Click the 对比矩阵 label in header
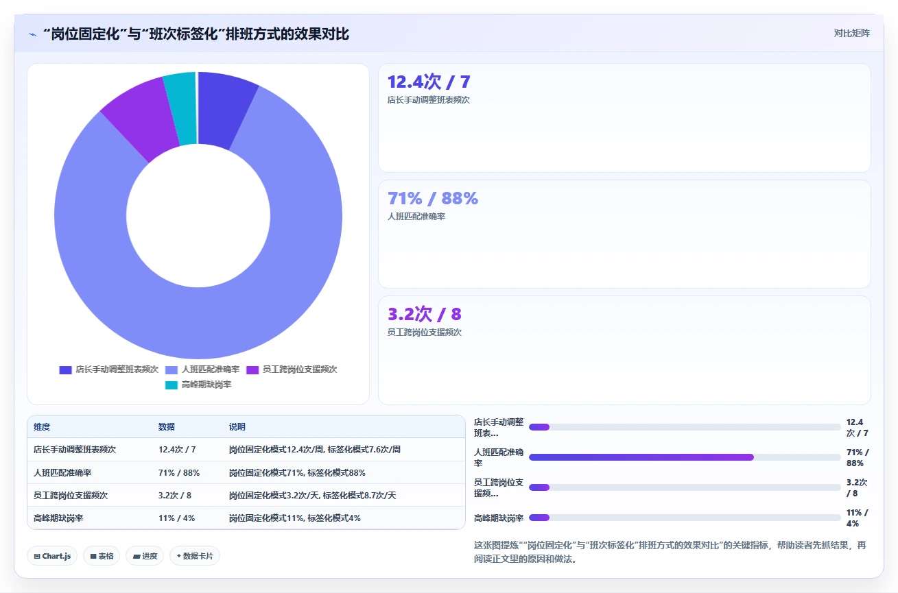The image size is (898, 593). click(x=851, y=34)
